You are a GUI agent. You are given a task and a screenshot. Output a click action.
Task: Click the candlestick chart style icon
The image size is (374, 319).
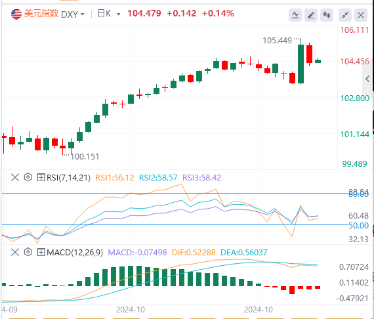point(327,15)
